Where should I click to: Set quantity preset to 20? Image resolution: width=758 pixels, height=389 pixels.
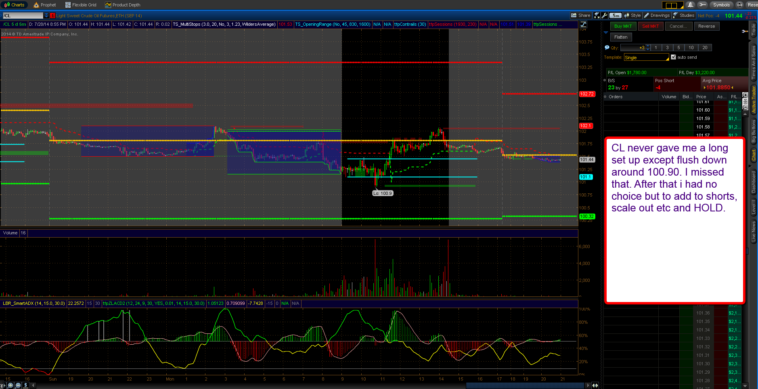pyautogui.click(x=705, y=48)
